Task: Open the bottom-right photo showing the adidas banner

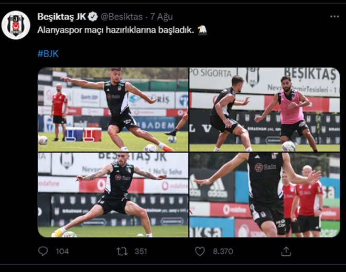Action: pyautogui.click(x=265, y=195)
